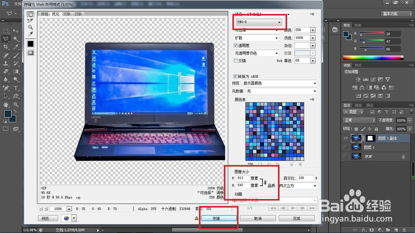Select the Magic Wand tool
Image resolution: width=415 pixels, height=233 pixels.
16,39
